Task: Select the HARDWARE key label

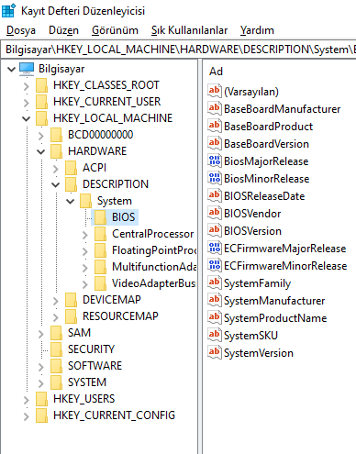Action: (97, 151)
